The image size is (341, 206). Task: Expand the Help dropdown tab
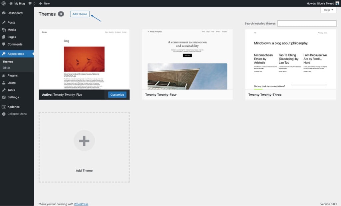click(328, 10)
